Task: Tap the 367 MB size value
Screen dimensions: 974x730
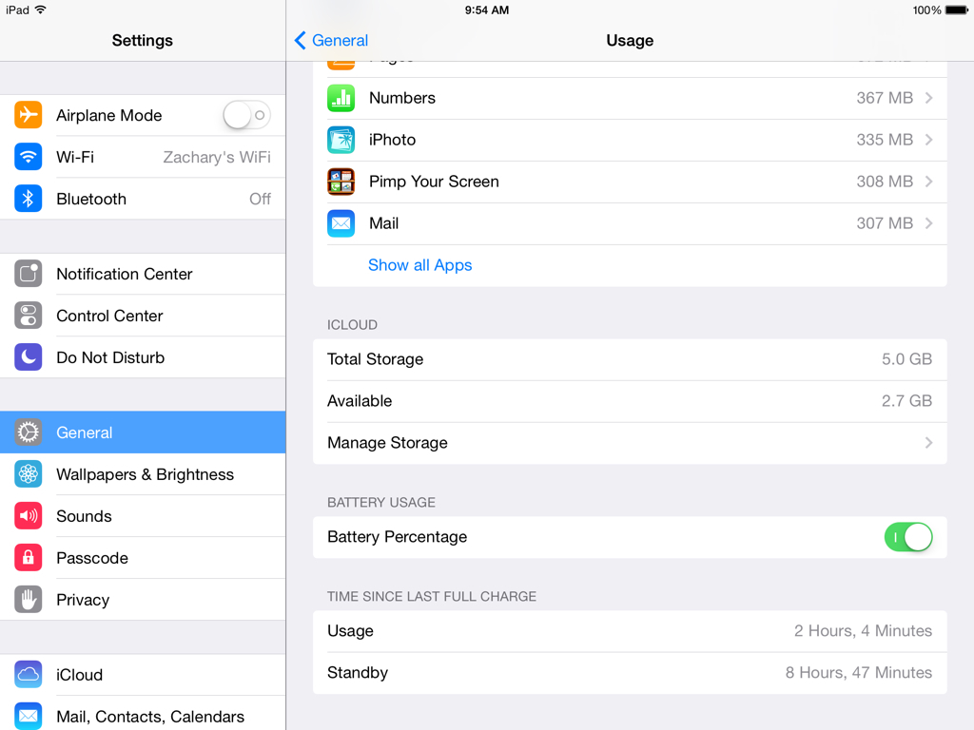Action: (885, 98)
